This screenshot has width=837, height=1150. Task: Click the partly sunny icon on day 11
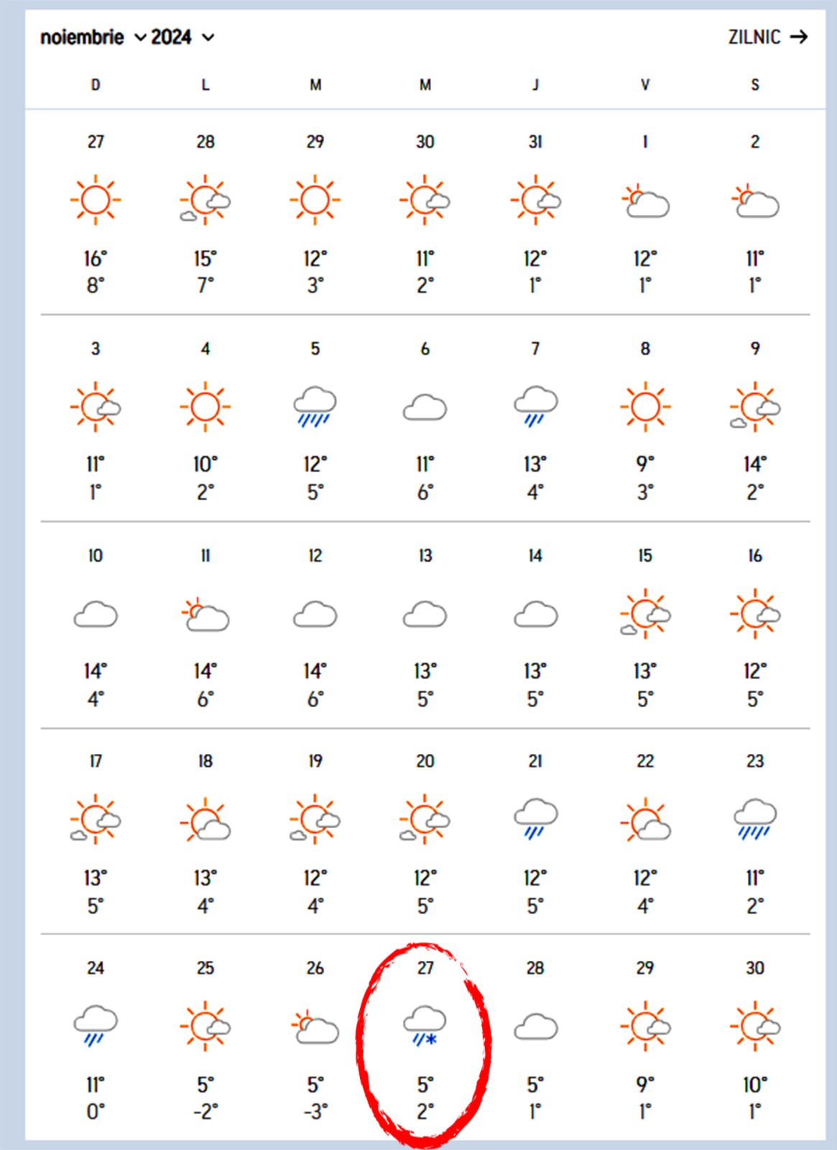click(205, 615)
